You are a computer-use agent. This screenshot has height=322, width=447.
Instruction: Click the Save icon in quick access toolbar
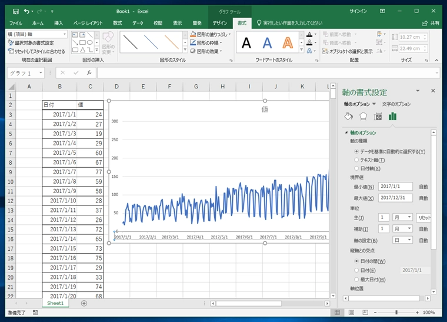pyautogui.click(x=15, y=11)
